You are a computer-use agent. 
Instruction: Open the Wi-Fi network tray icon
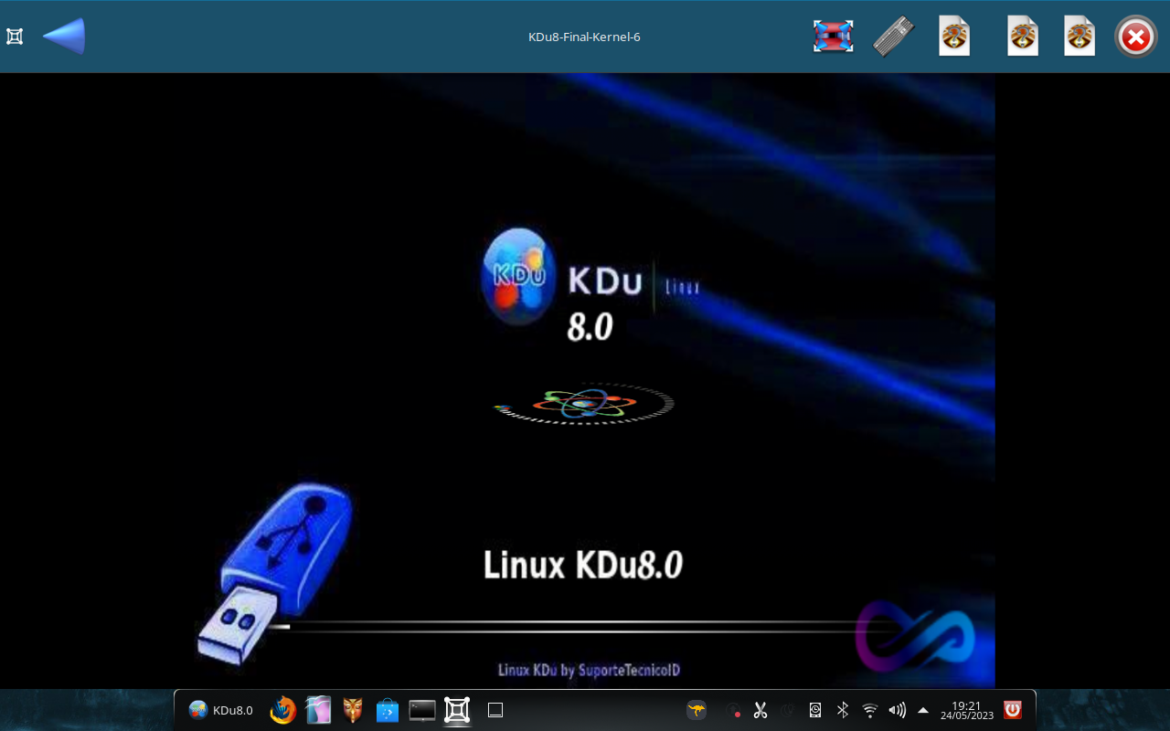click(x=870, y=710)
